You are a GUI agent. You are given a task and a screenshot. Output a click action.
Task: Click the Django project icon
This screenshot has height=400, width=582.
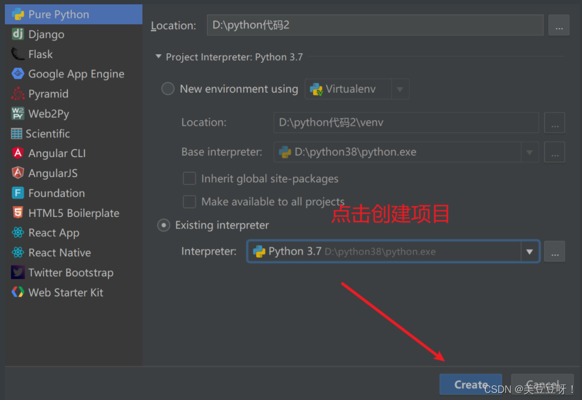coord(18,34)
